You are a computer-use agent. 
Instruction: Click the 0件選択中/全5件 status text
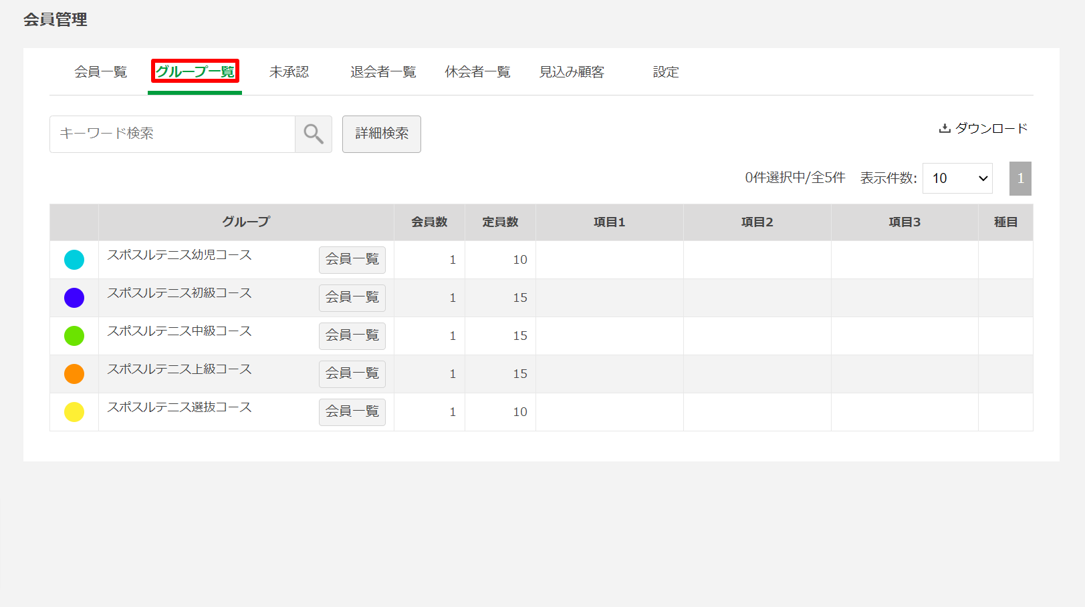795,178
